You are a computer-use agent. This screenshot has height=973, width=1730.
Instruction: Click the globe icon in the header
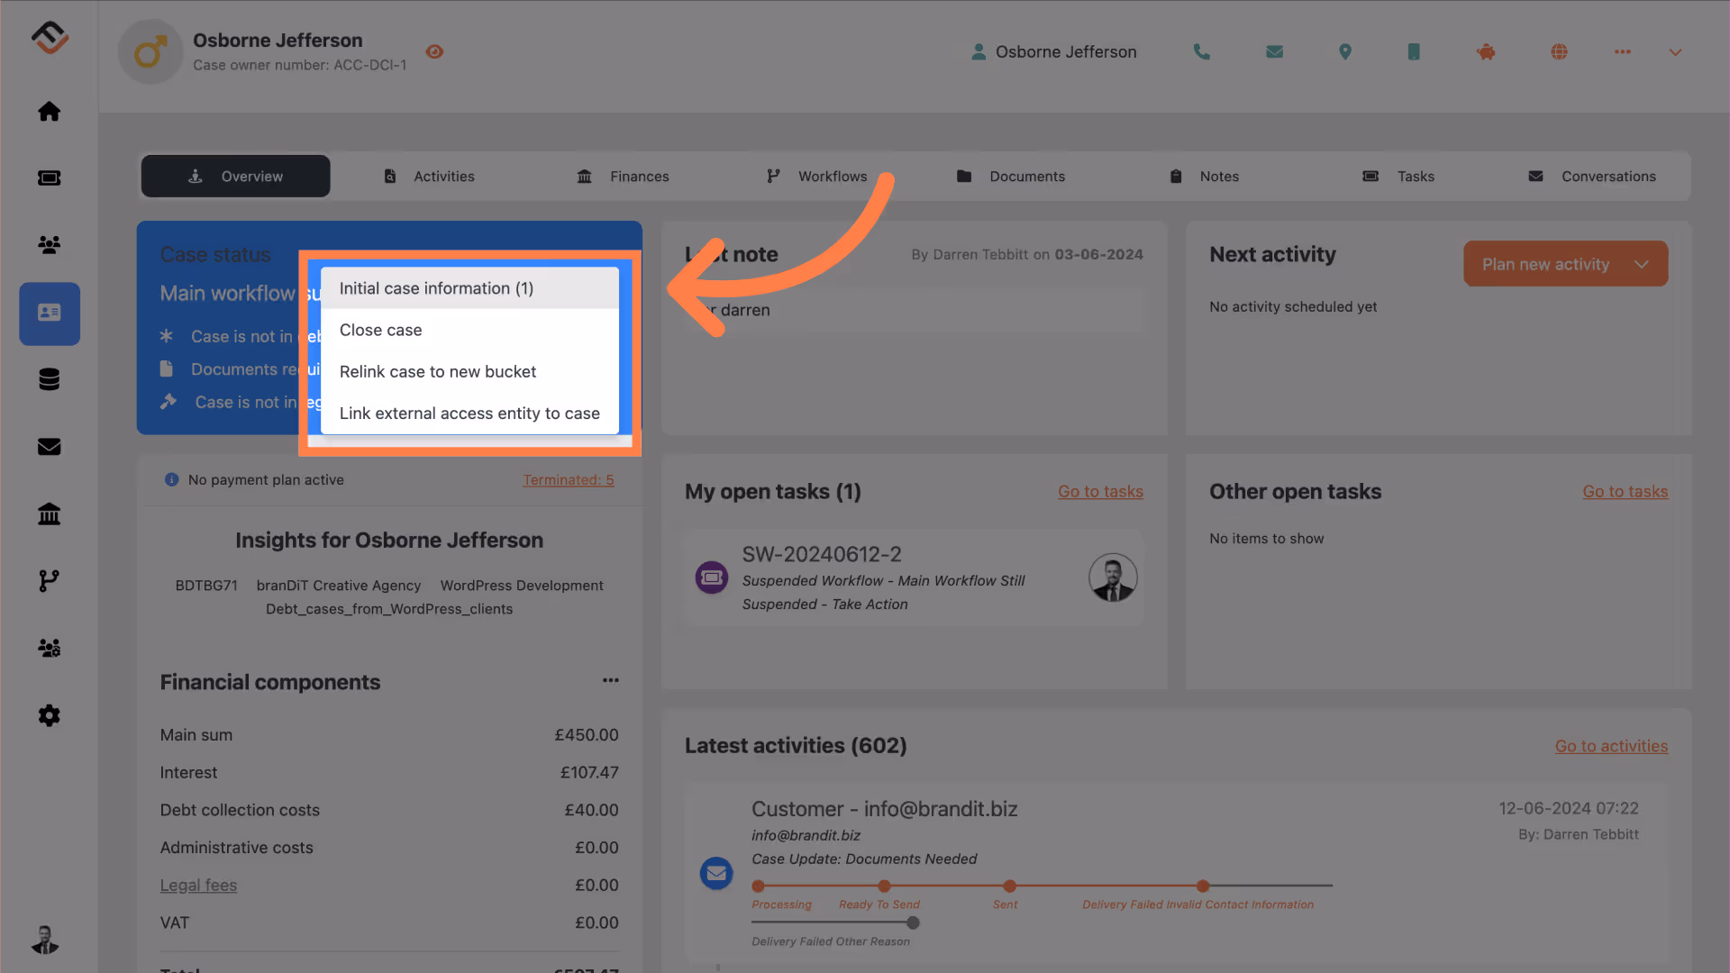[x=1559, y=52]
